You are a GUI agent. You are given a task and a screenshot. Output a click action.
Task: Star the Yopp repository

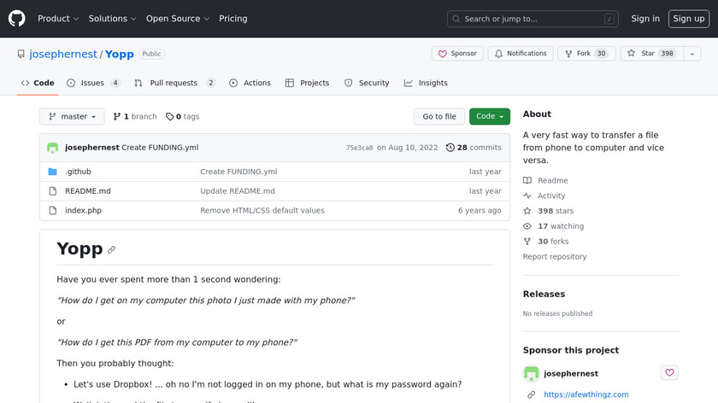click(x=640, y=54)
